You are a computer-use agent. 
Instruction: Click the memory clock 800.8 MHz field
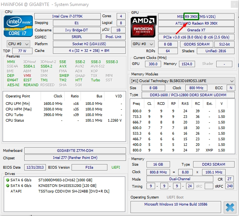coord(158,172)
